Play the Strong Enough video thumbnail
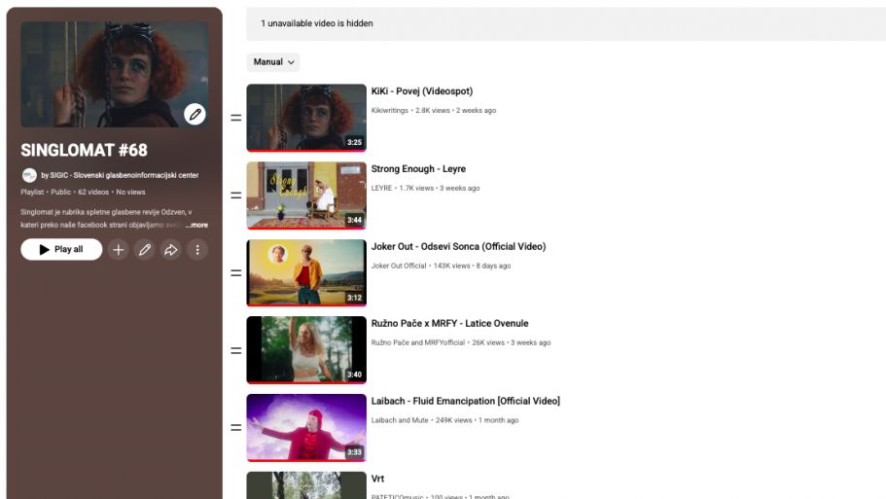Viewport: 886px width, 499px height. click(306, 196)
